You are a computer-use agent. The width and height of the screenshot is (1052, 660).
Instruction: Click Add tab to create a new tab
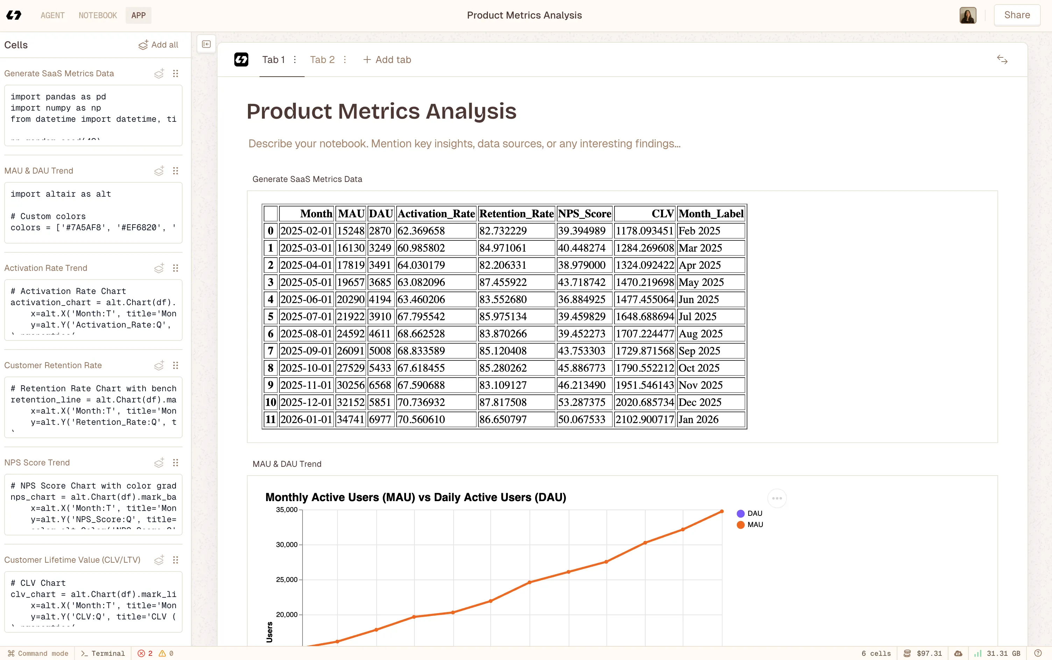[386, 59]
